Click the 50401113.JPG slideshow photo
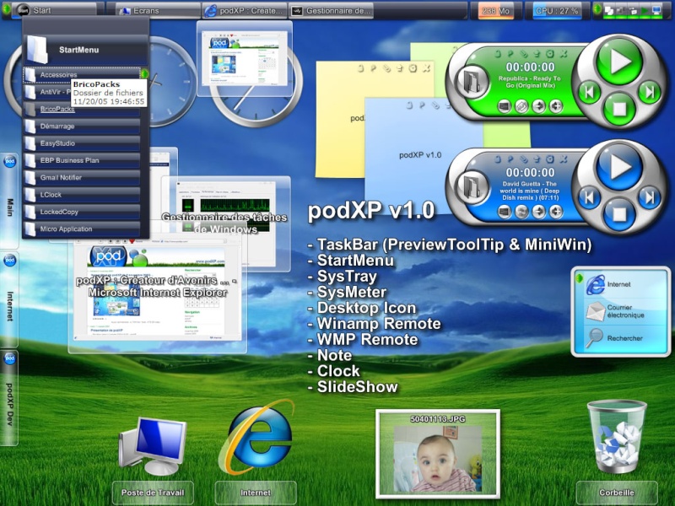675x506 pixels. click(x=438, y=454)
